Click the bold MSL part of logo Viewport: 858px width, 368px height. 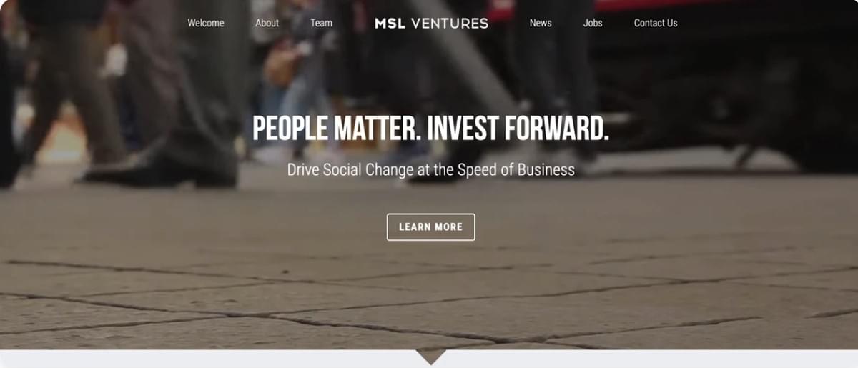click(390, 23)
